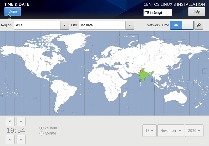Click the Done button
Screen dimensions: 209x146
click(13, 12)
